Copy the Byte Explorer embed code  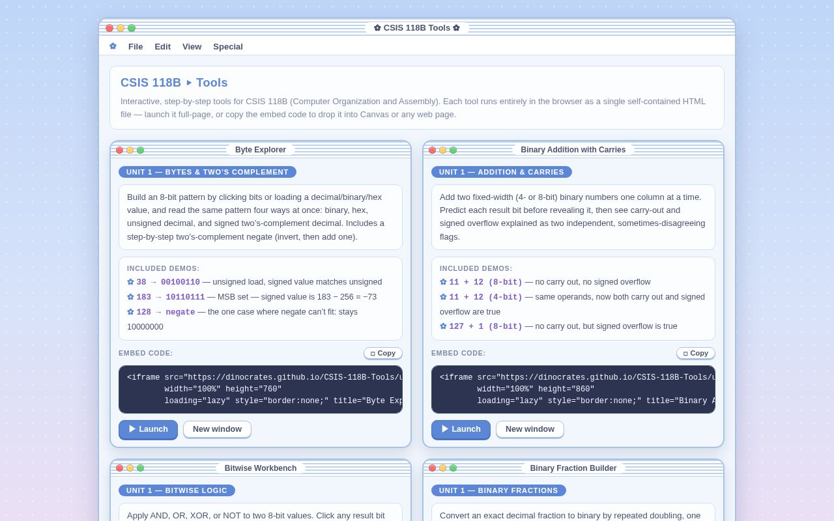383,353
